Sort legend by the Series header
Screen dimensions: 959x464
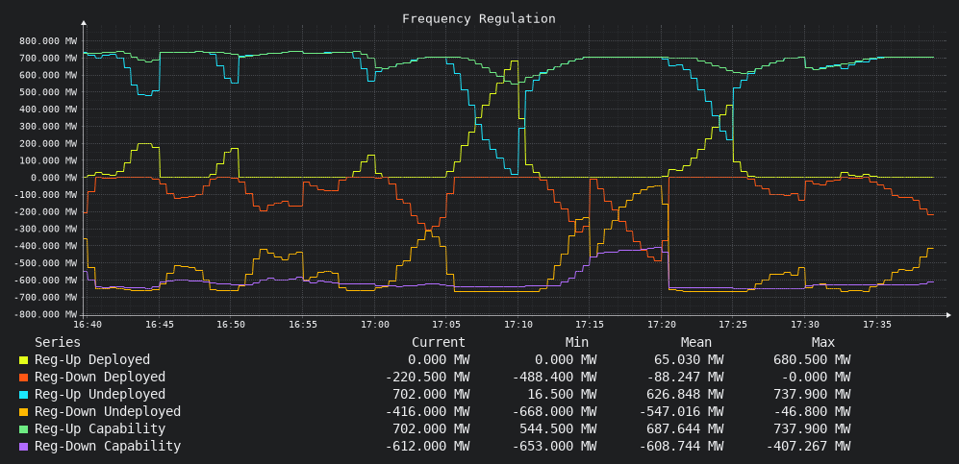(x=58, y=343)
